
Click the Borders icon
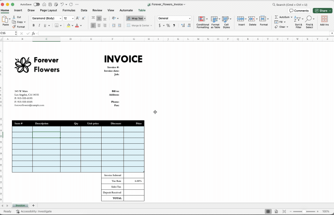click(57, 25)
